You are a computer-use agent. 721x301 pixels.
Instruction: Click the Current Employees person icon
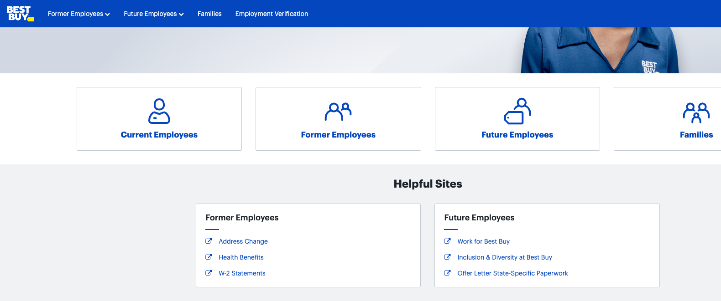pos(159,111)
